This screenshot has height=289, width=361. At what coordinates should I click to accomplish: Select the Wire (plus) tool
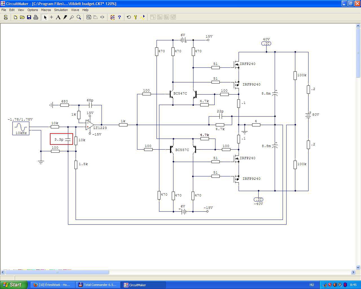(51, 17)
